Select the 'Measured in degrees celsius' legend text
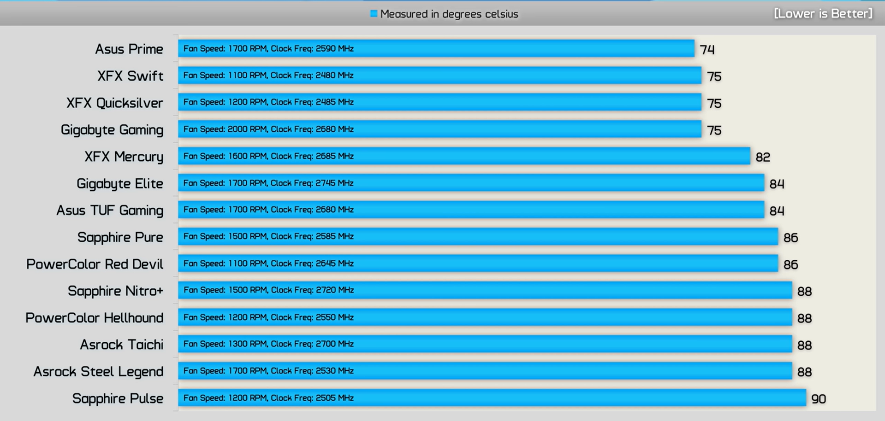This screenshot has width=885, height=421. click(449, 14)
